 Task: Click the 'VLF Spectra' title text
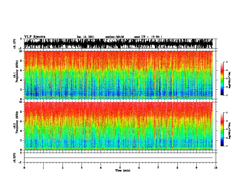point(35,37)
